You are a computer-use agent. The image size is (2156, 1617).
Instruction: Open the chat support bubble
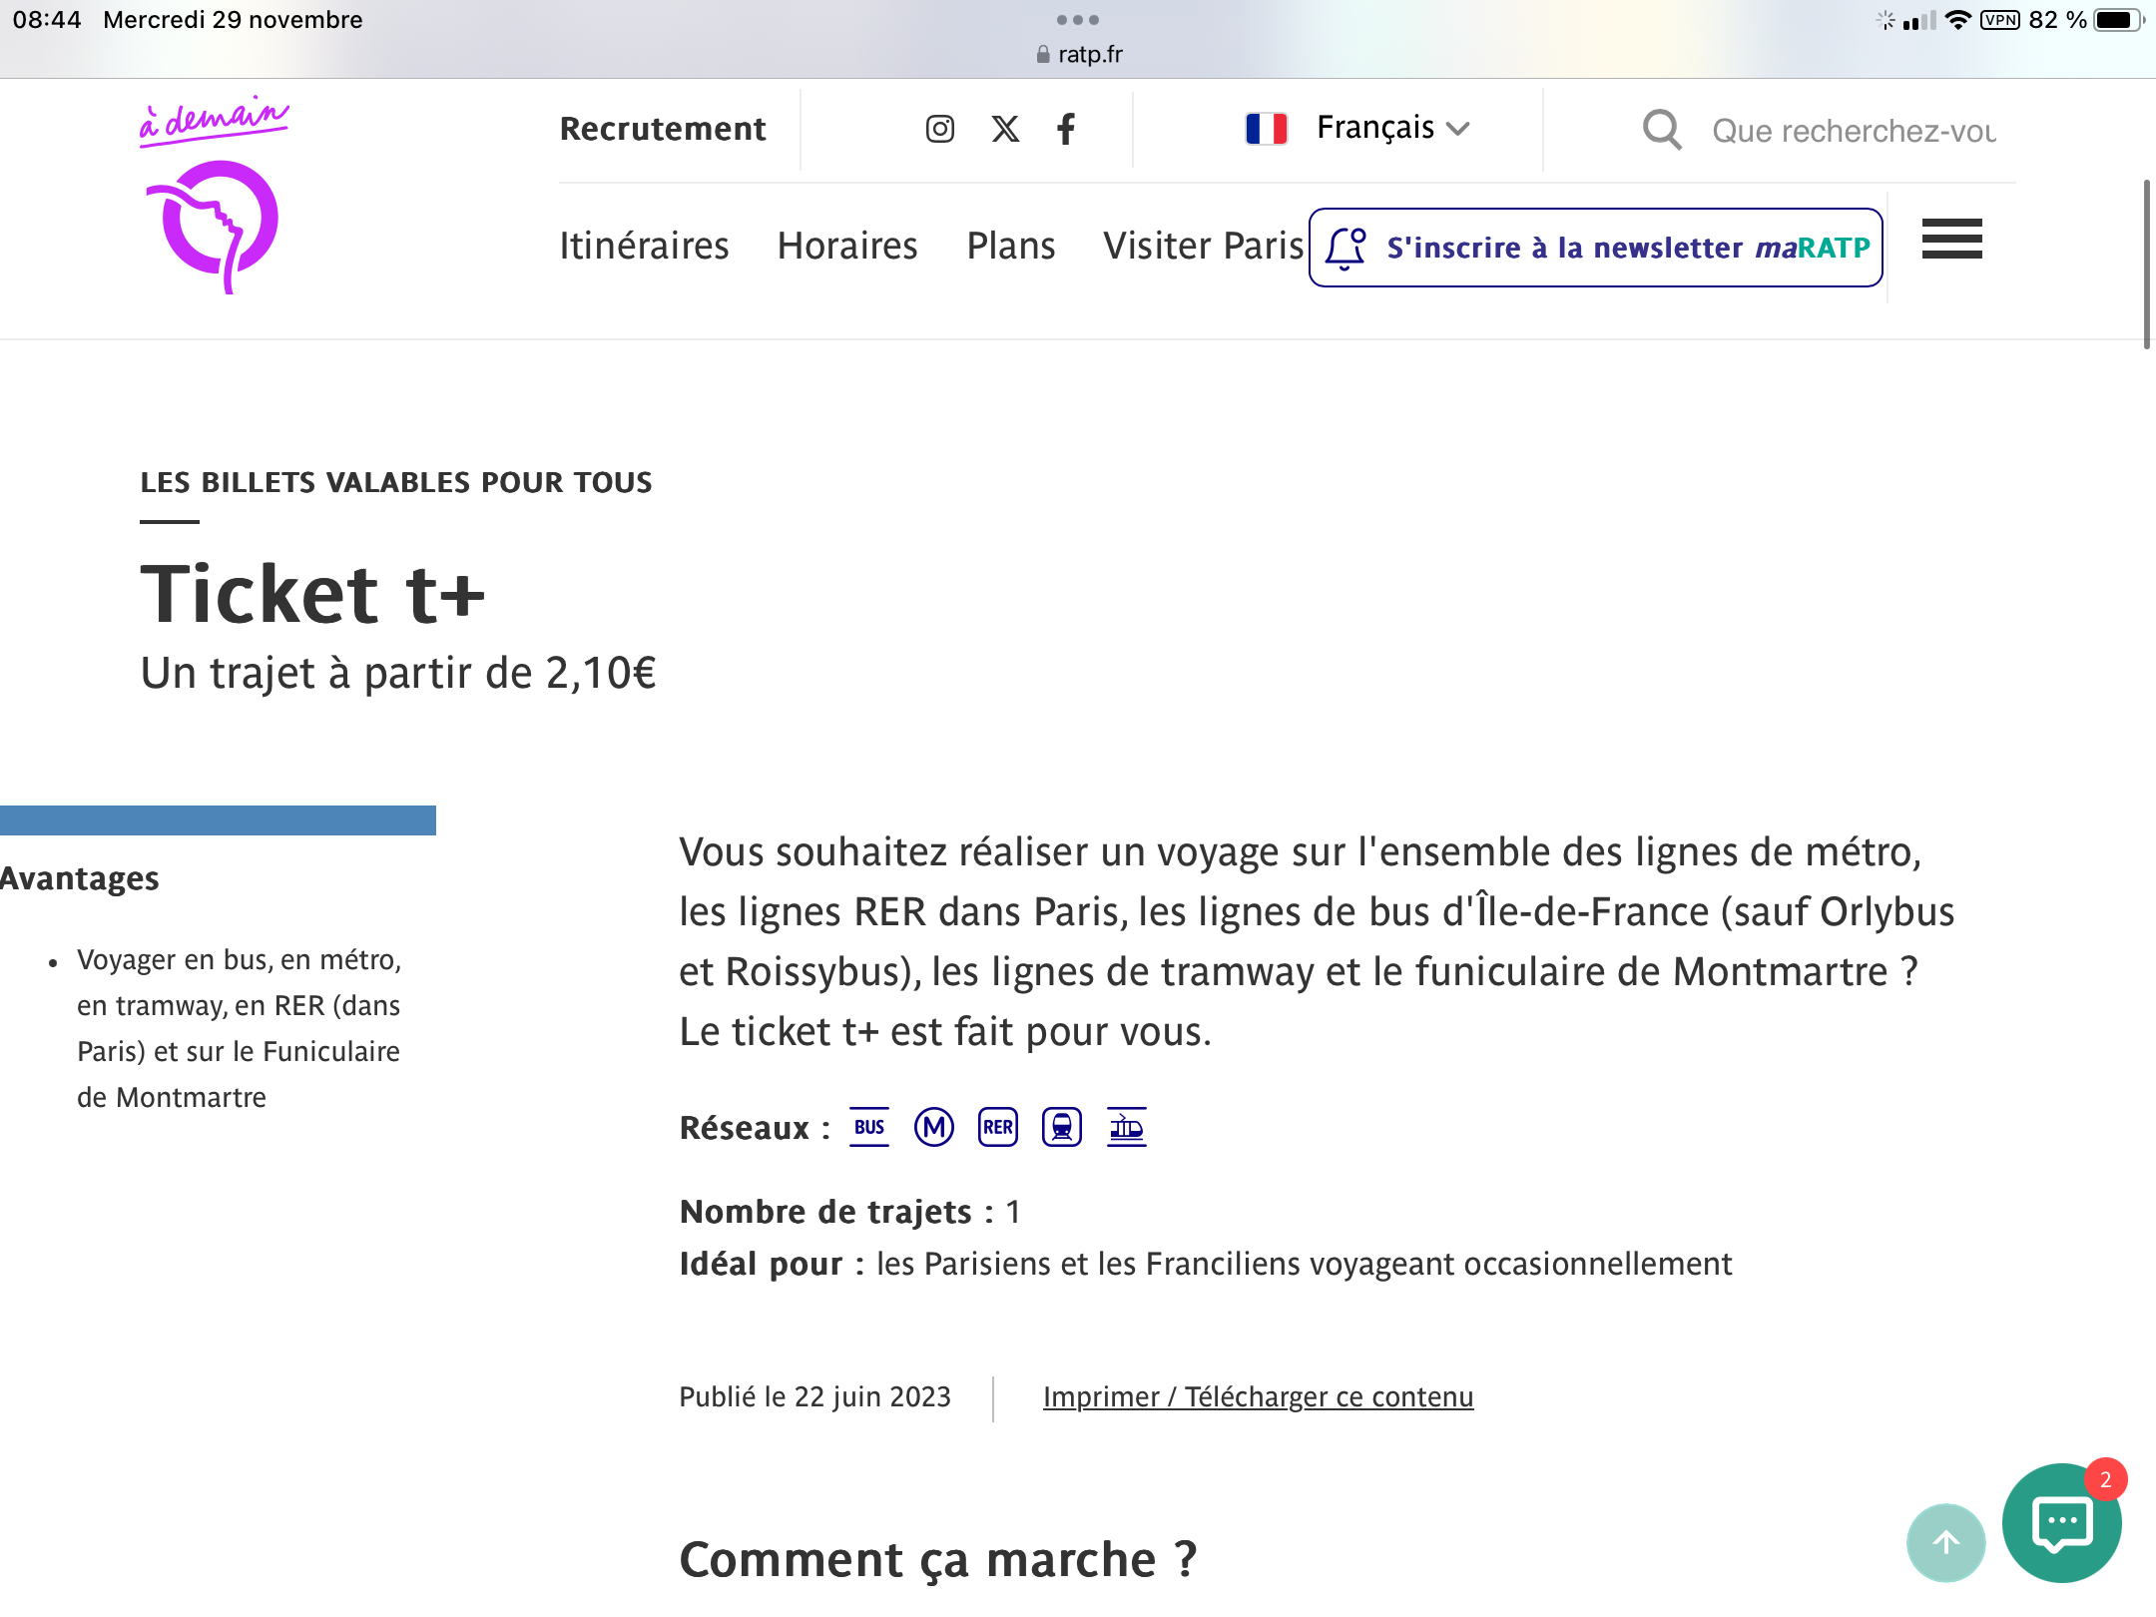tap(2062, 1523)
